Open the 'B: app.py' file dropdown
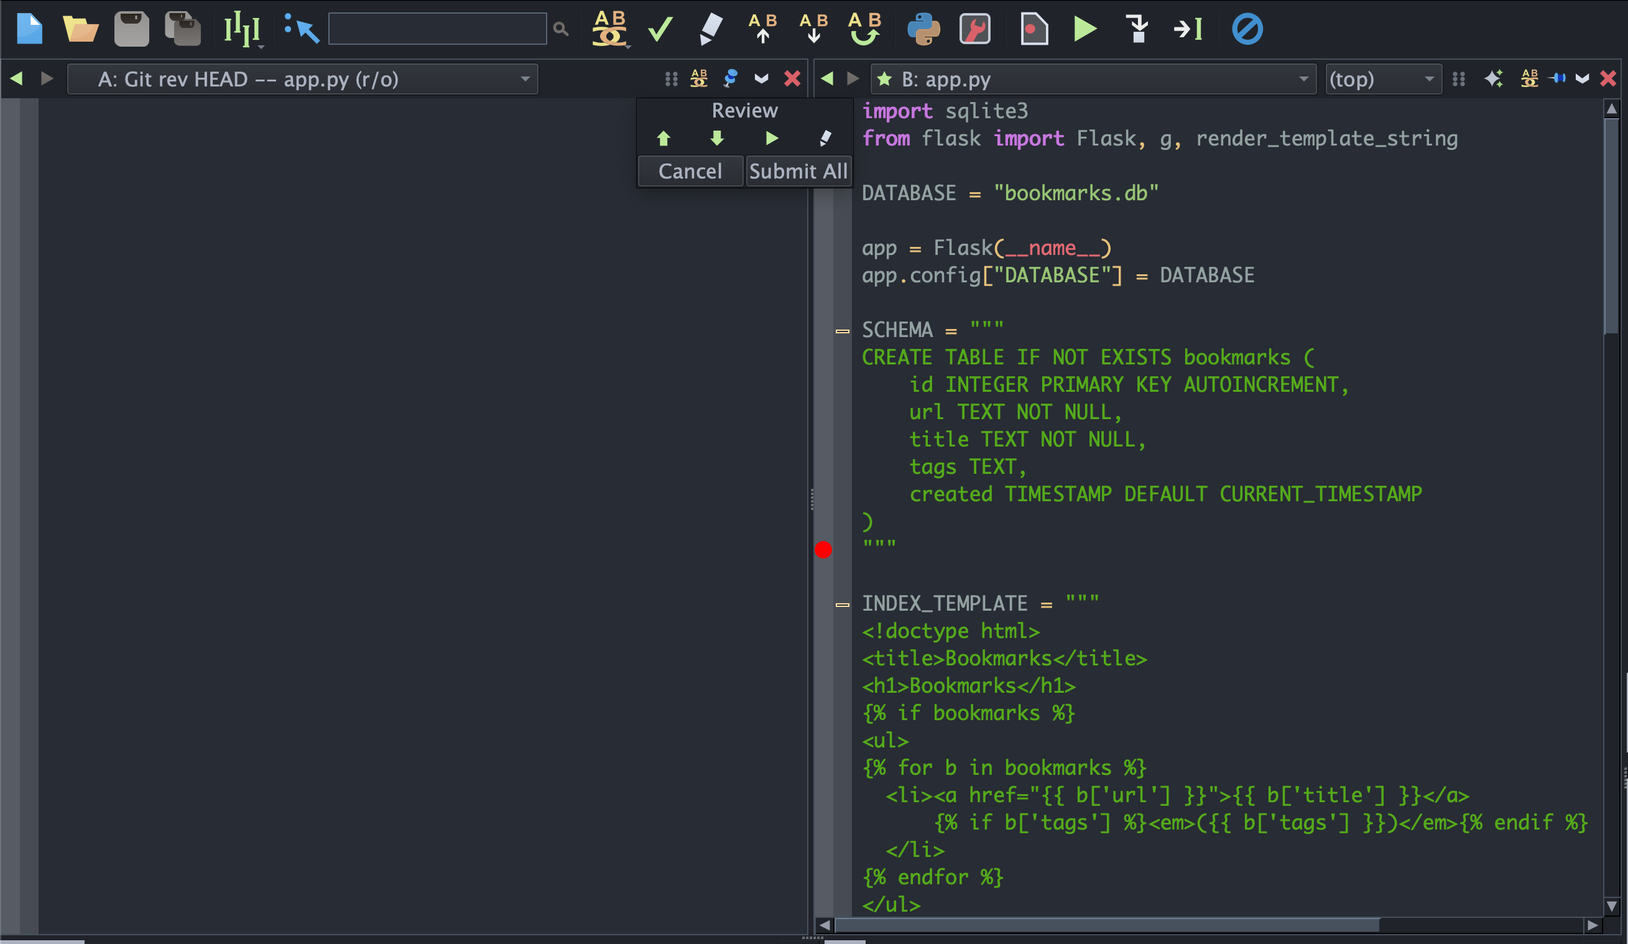The width and height of the screenshot is (1628, 944). [1093, 79]
